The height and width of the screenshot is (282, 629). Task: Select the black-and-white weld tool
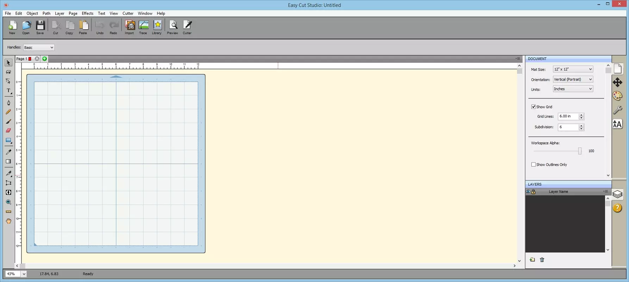8,192
